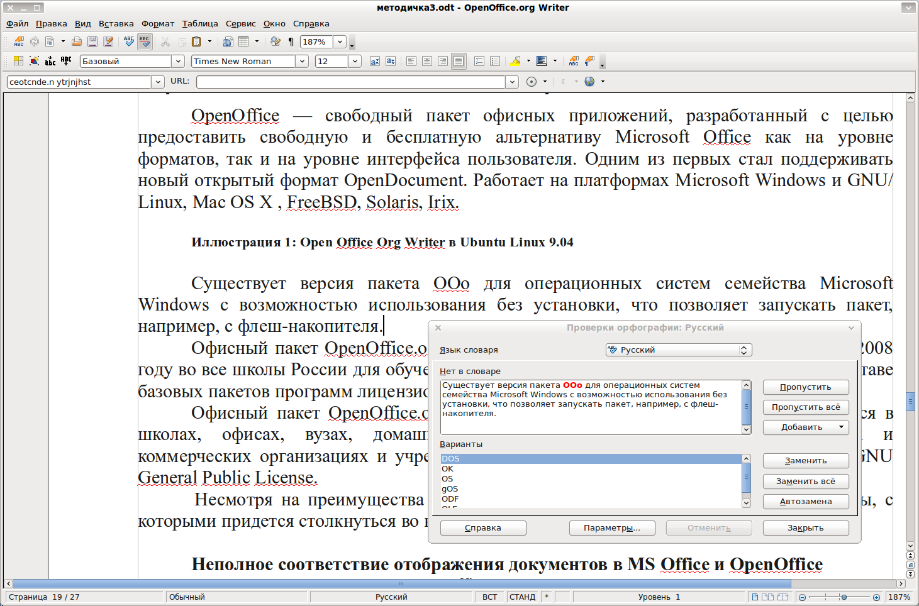Open the URL field dropdown arrow
This screenshot has width=919, height=606.
point(513,82)
